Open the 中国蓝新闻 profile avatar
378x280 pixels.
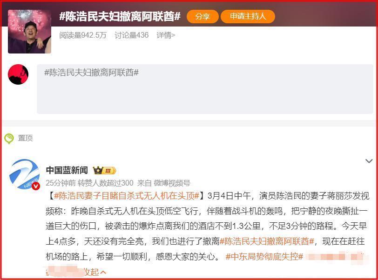point(24,174)
